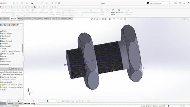Click the Instant2D tool
This screenshot has height=107, width=190.
tap(119, 11)
